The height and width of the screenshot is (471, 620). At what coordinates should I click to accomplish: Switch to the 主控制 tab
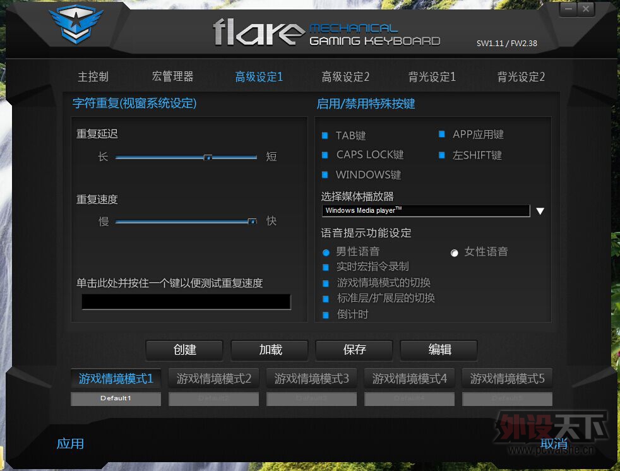[x=93, y=76]
